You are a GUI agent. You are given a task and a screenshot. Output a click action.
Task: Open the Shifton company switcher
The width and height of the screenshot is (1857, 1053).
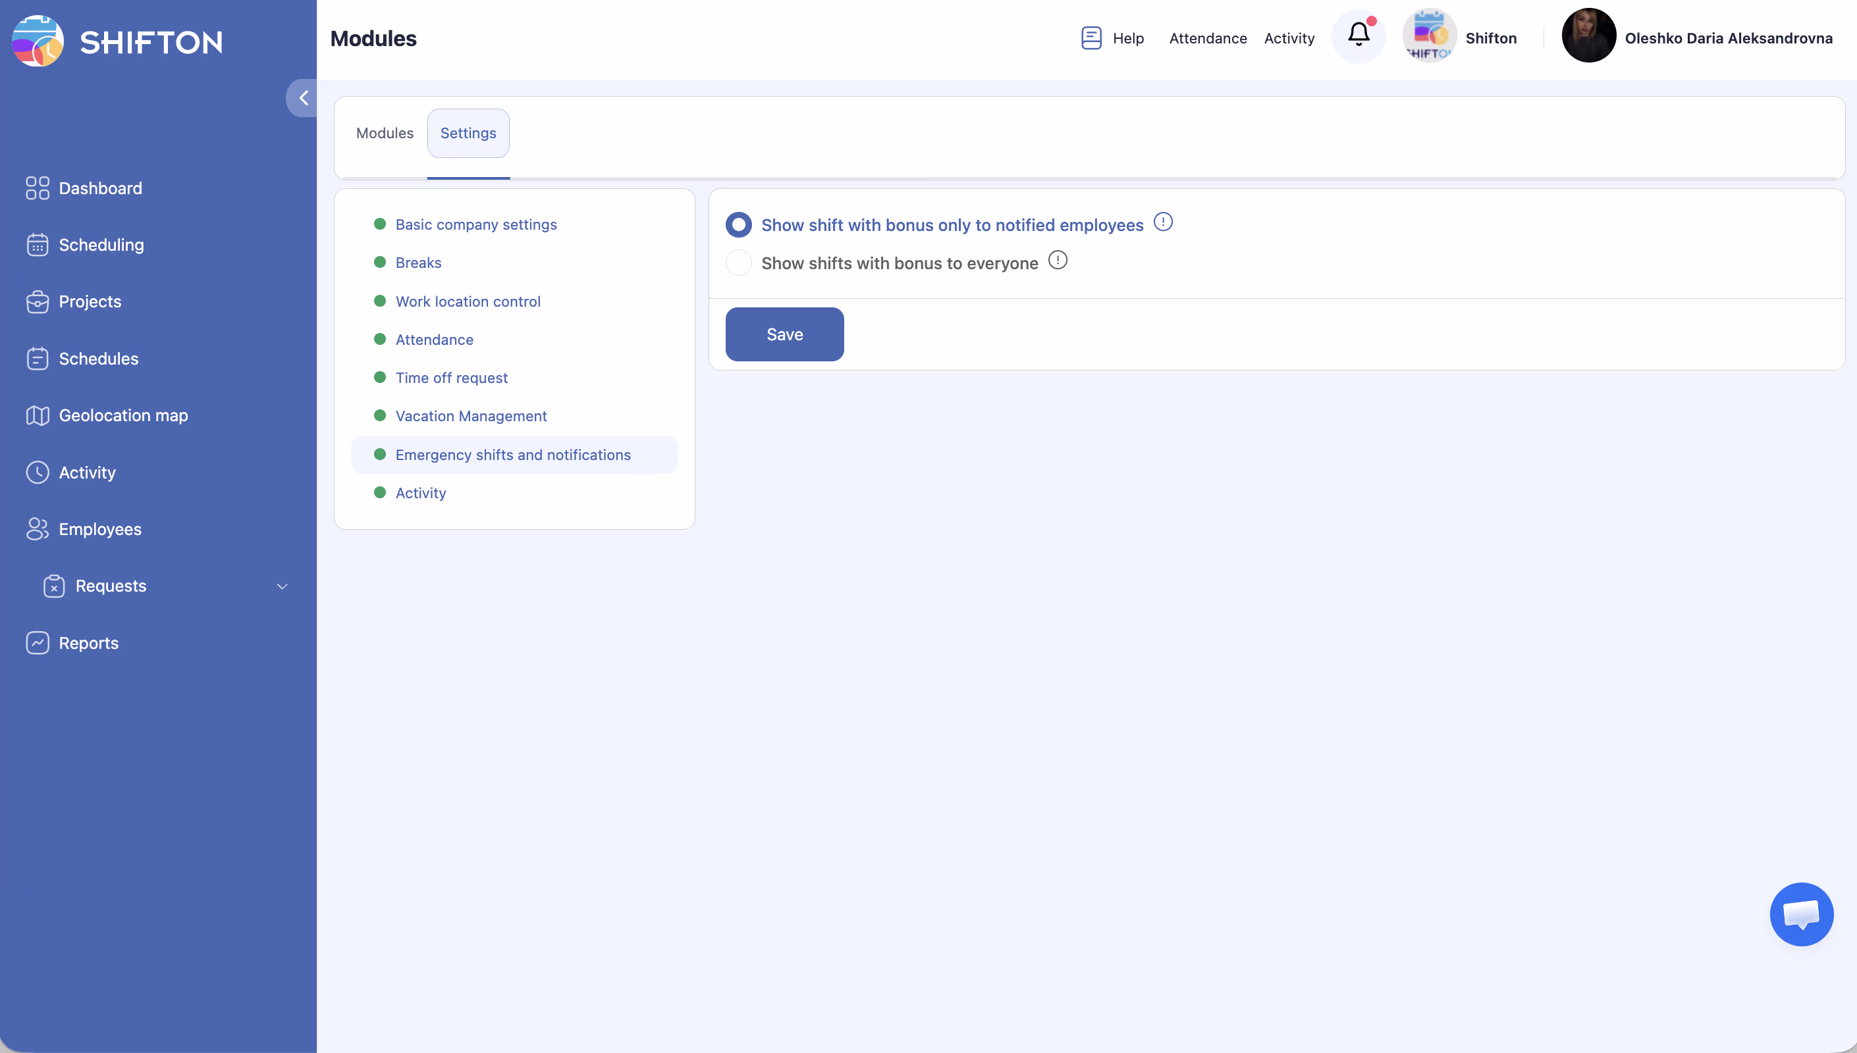pos(1461,38)
